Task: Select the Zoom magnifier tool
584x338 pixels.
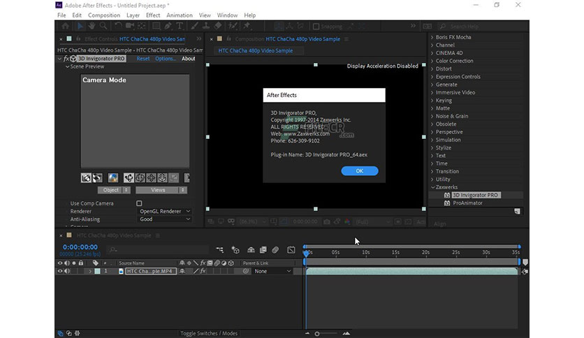Action: point(103,26)
